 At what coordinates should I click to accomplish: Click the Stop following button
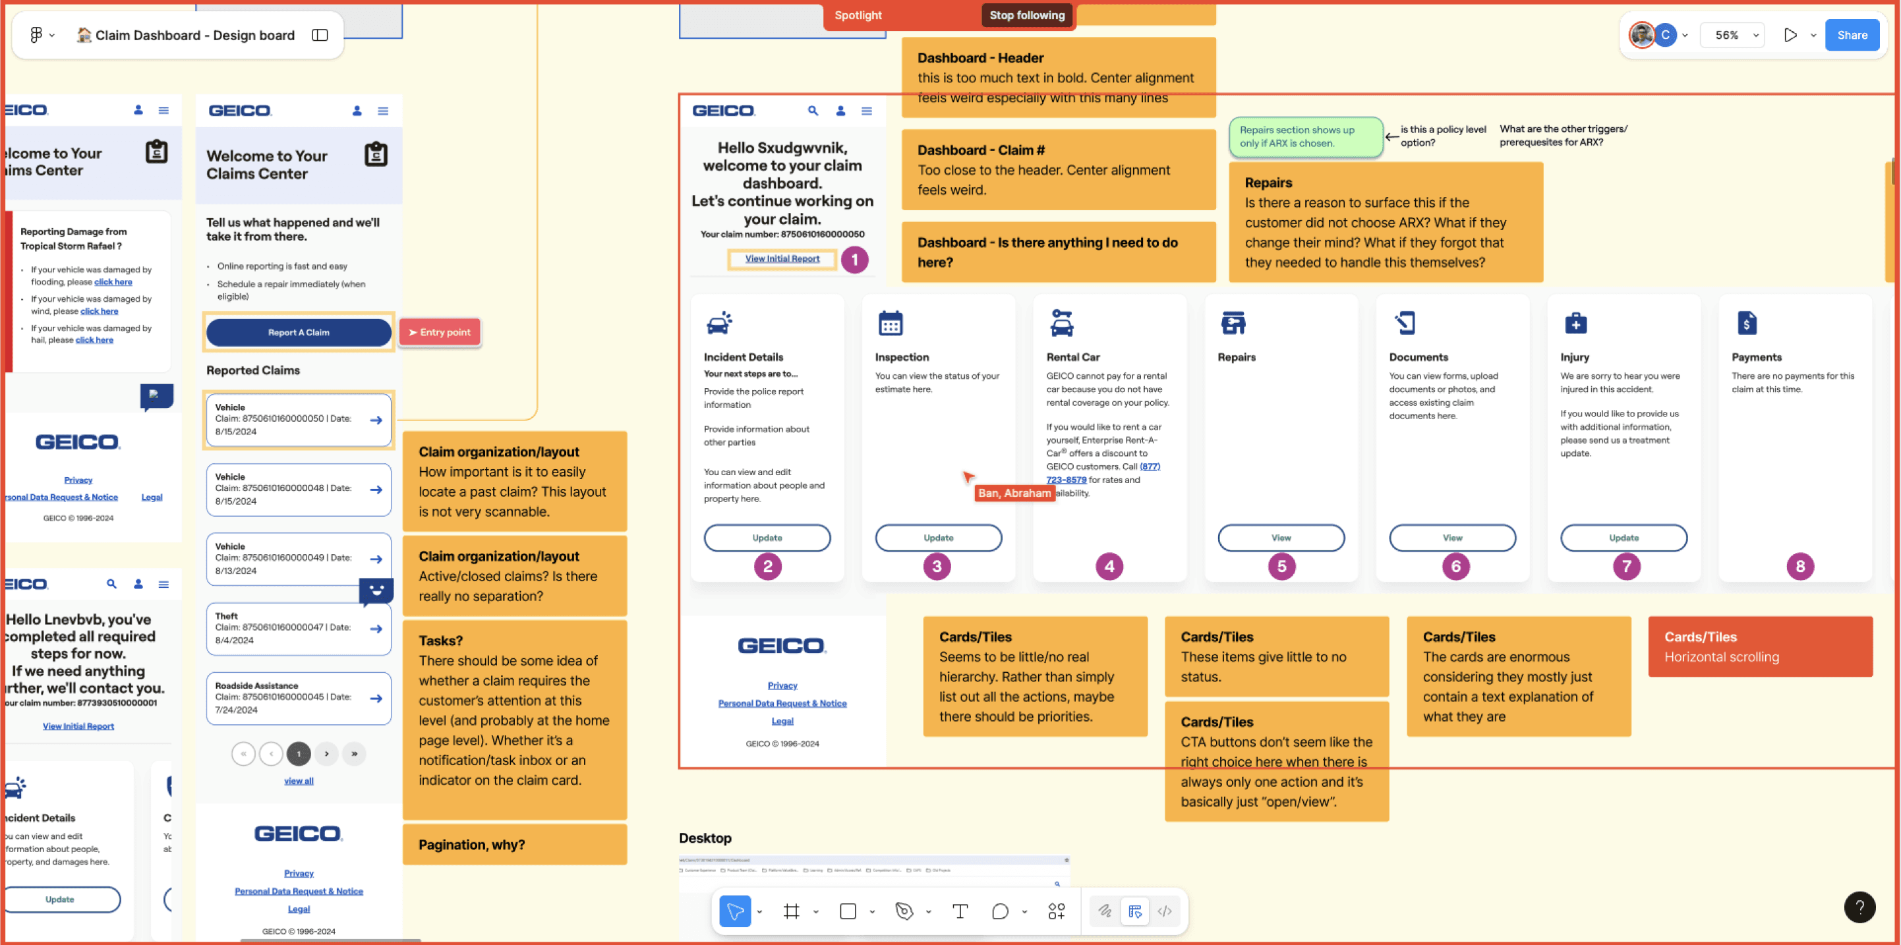(1026, 14)
